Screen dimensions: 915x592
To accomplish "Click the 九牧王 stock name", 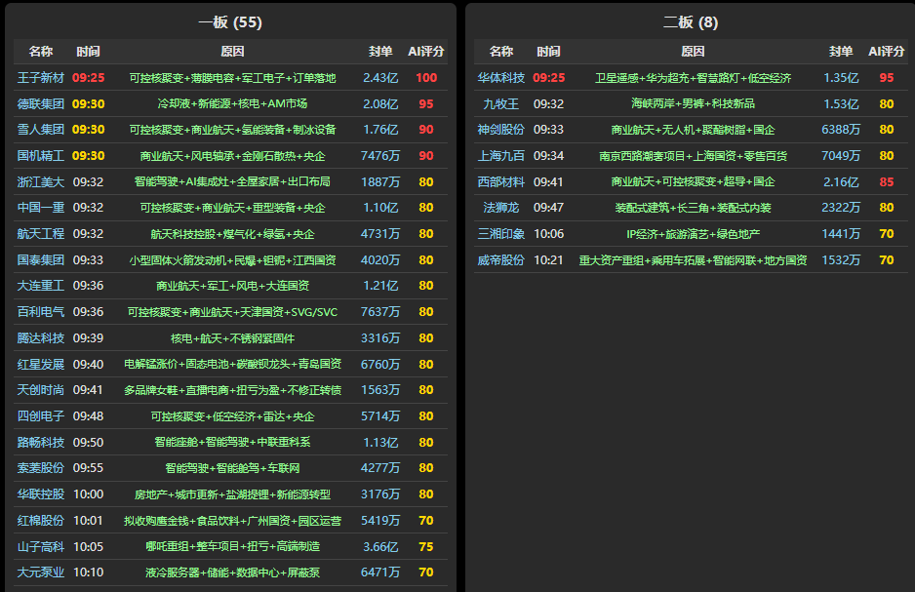I will point(500,103).
